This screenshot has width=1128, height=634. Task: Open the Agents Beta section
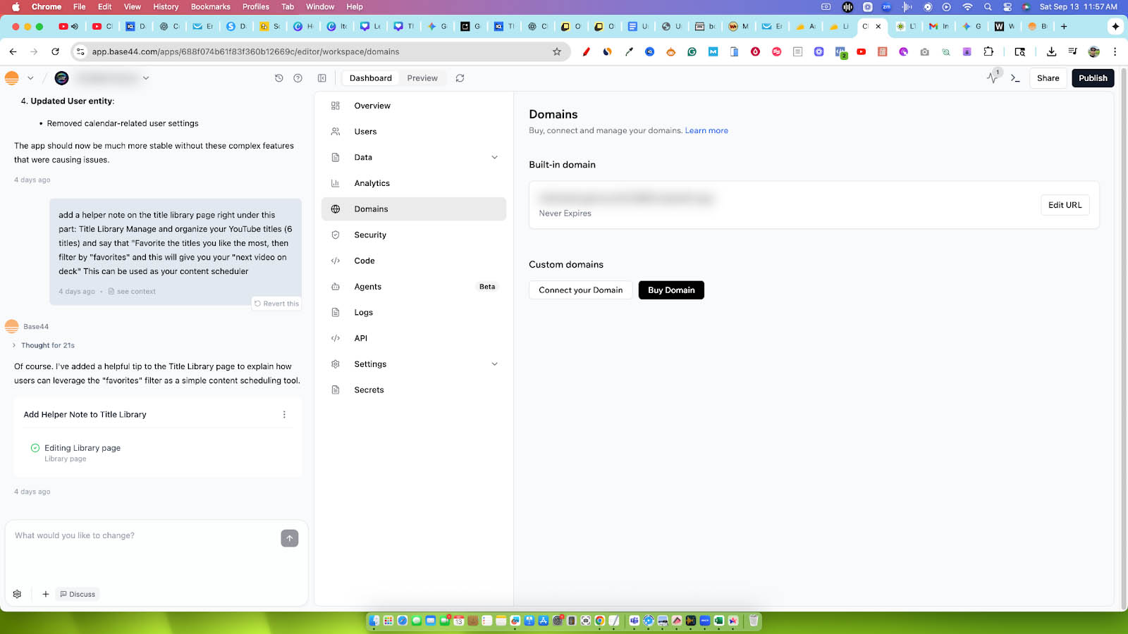coord(367,286)
